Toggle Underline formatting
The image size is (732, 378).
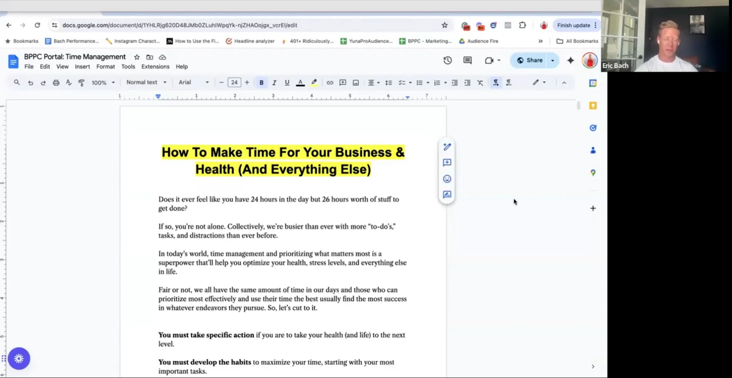pyautogui.click(x=287, y=83)
